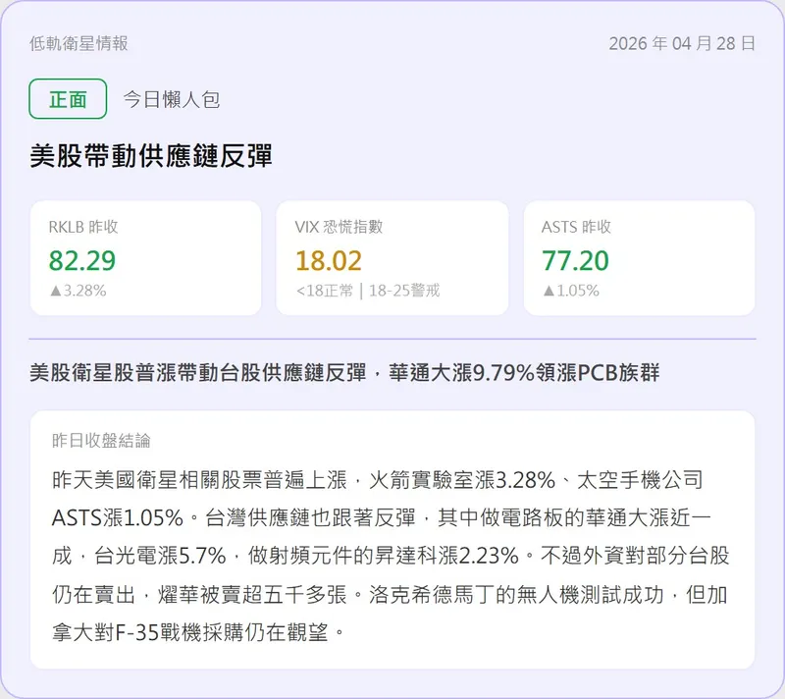Open the RKLB 昨收 card

coord(145,258)
